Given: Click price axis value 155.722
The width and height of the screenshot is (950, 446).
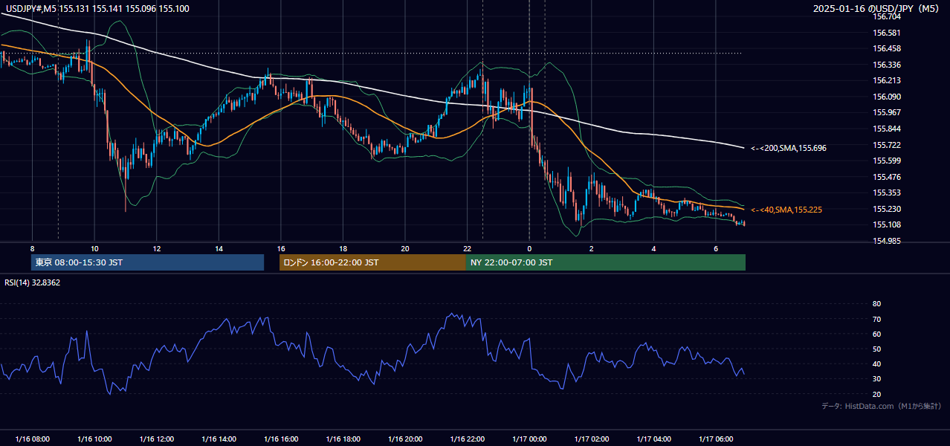Looking at the screenshot, I should 886,145.
